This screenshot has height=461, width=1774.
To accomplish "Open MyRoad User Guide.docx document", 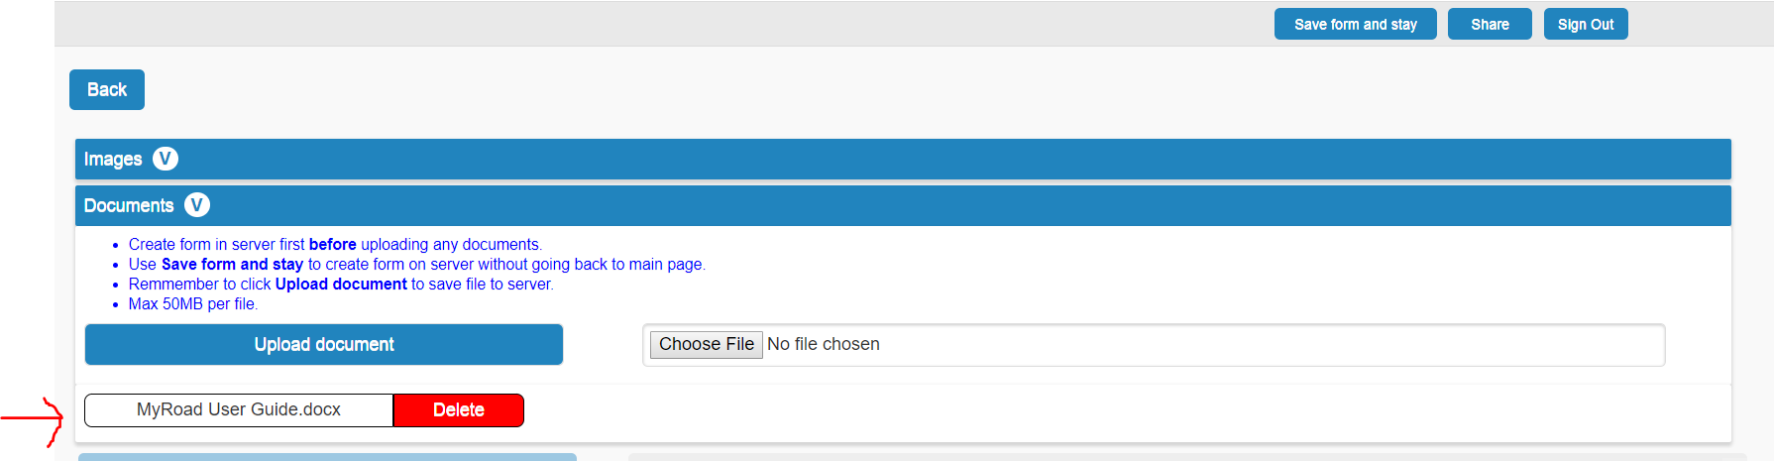I will 239,409.
